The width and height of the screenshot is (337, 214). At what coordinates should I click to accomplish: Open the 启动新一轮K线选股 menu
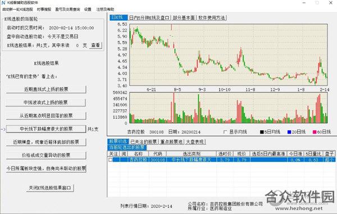(17, 10)
